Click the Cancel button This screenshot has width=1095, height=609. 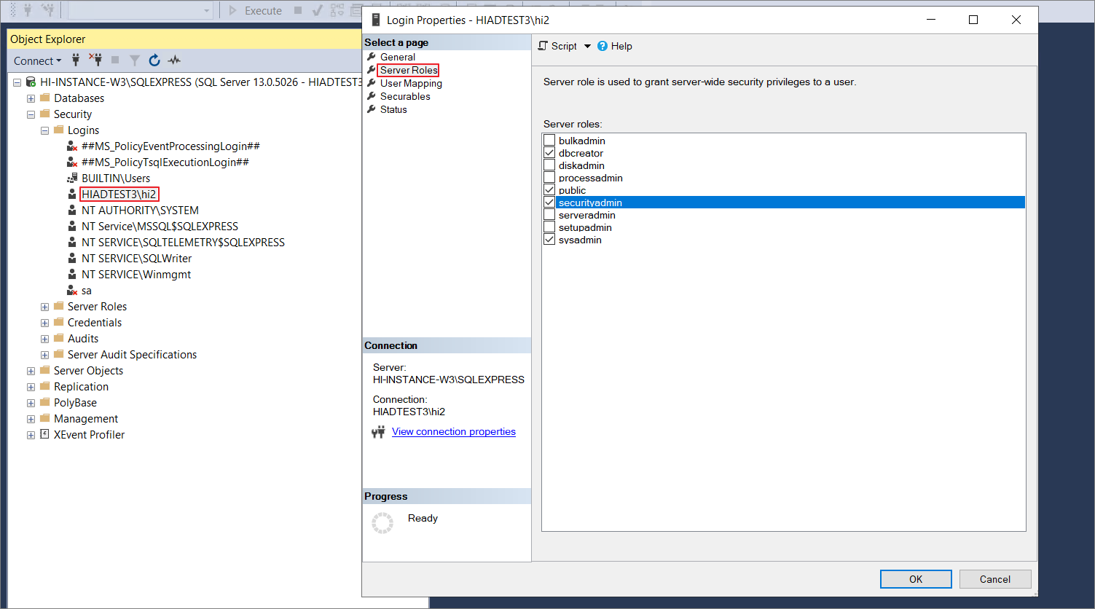[995, 579]
